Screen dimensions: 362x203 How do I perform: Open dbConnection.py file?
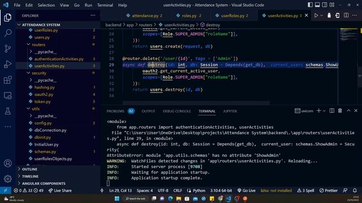point(50,130)
